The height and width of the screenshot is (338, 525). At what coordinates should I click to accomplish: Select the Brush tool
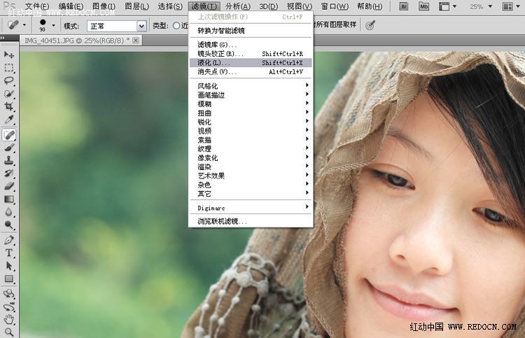pos(9,148)
